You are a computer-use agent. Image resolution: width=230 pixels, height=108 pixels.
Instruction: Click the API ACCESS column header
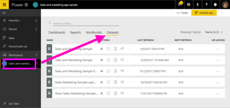click(x=218, y=40)
